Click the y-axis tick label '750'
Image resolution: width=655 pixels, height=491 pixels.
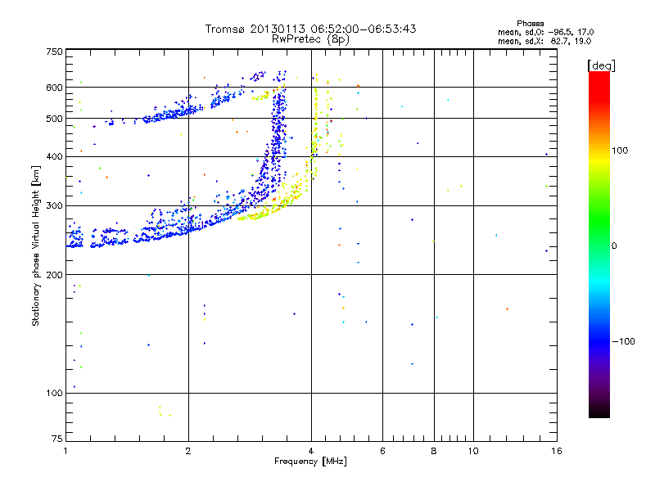54,52
